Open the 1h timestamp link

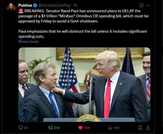click(76, 5)
